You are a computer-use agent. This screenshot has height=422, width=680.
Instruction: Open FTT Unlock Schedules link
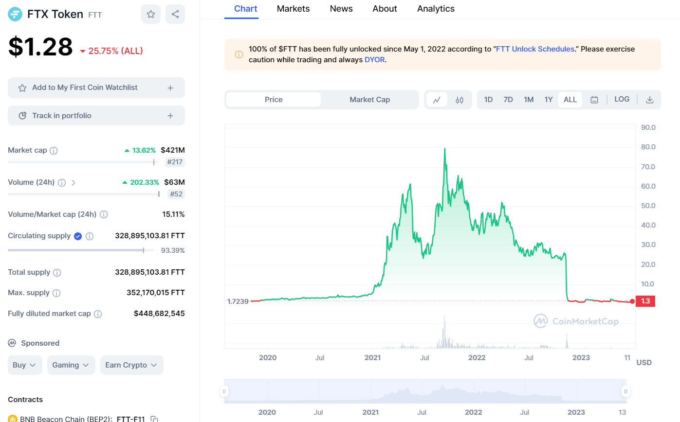[x=535, y=49]
